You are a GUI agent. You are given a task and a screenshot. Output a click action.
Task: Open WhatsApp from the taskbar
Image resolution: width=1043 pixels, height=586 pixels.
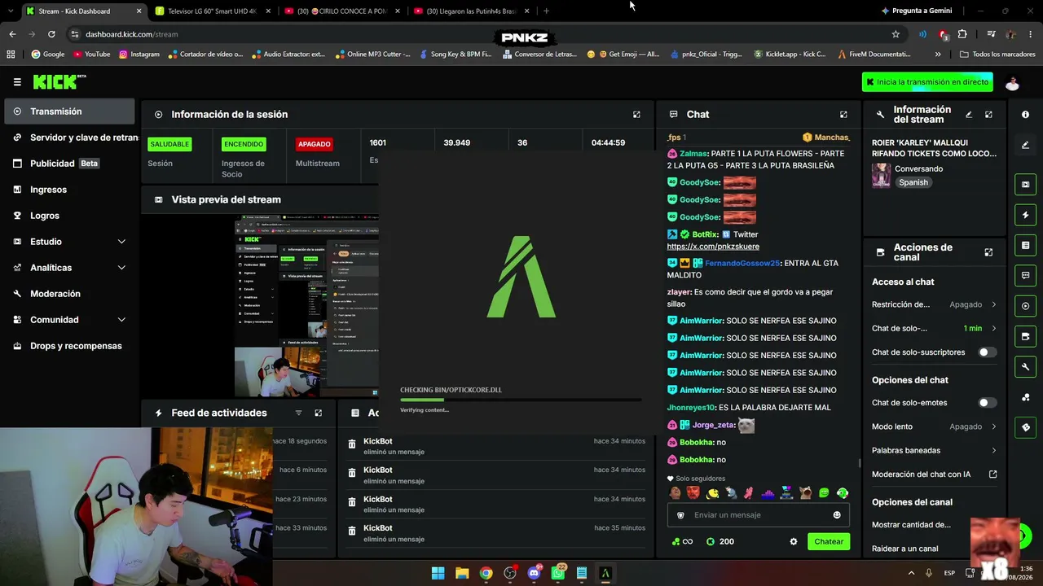(558, 573)
